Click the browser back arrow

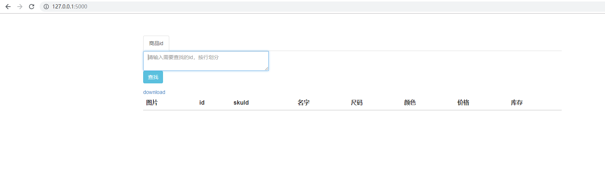pos(8,7)
